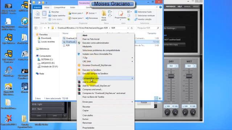The image size is (232, 130).
Task: Click Recortar scissors in ribbon
Action: 54,12
